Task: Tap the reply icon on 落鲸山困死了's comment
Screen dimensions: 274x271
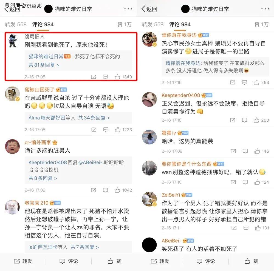Action: tap(106, 130)
